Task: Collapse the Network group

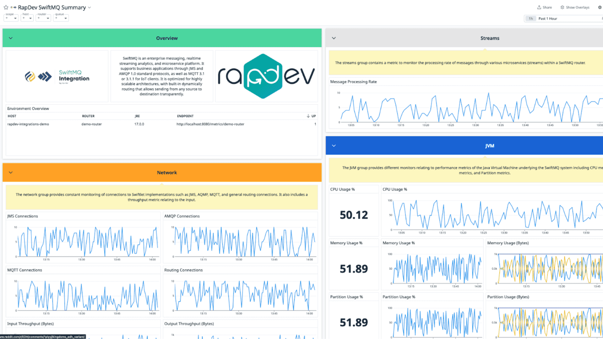Action: 11,172
